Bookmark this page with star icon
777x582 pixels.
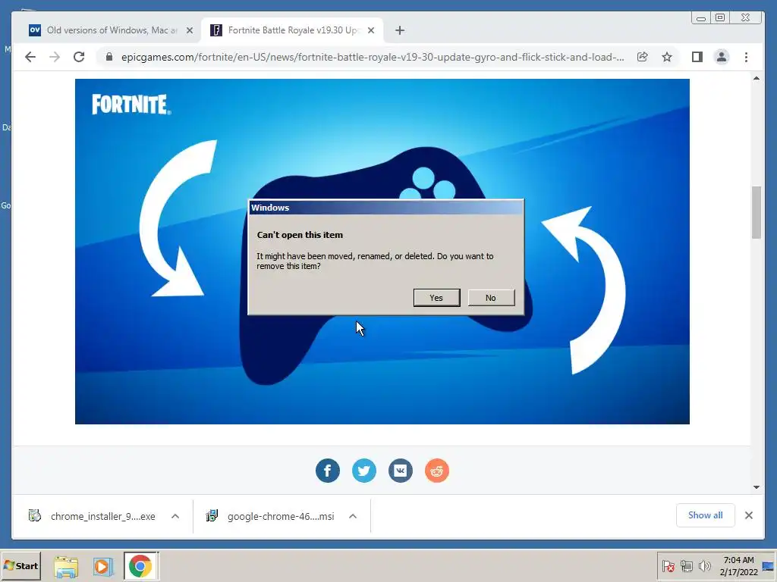click(x=667, y=57)
